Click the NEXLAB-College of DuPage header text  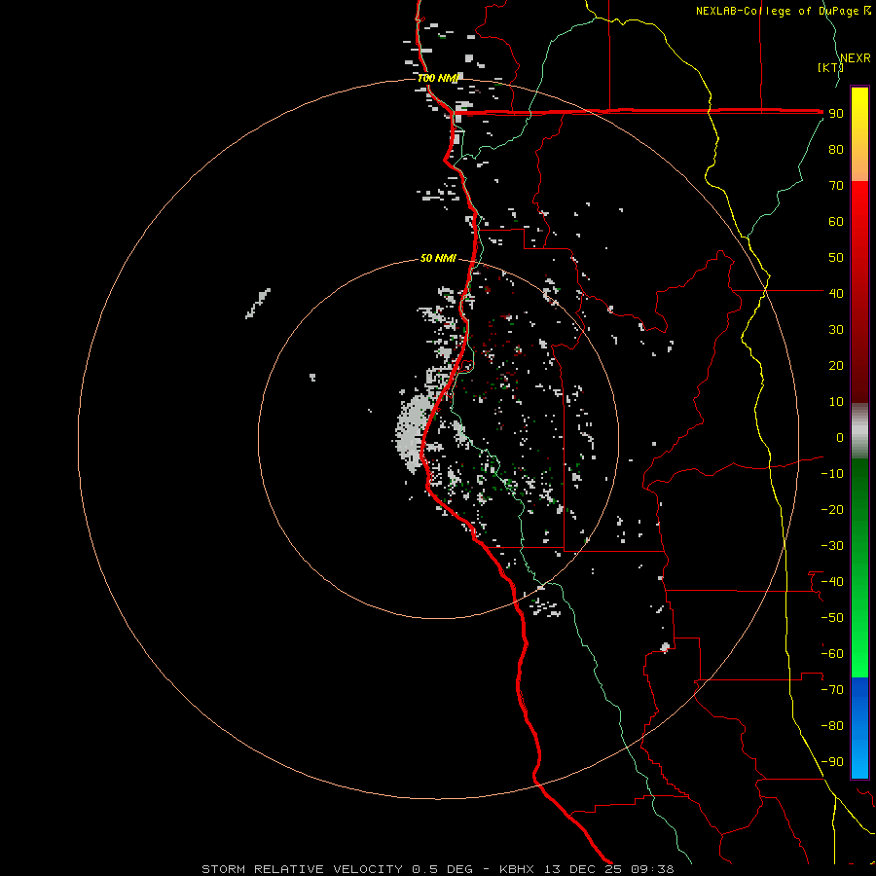778,11
